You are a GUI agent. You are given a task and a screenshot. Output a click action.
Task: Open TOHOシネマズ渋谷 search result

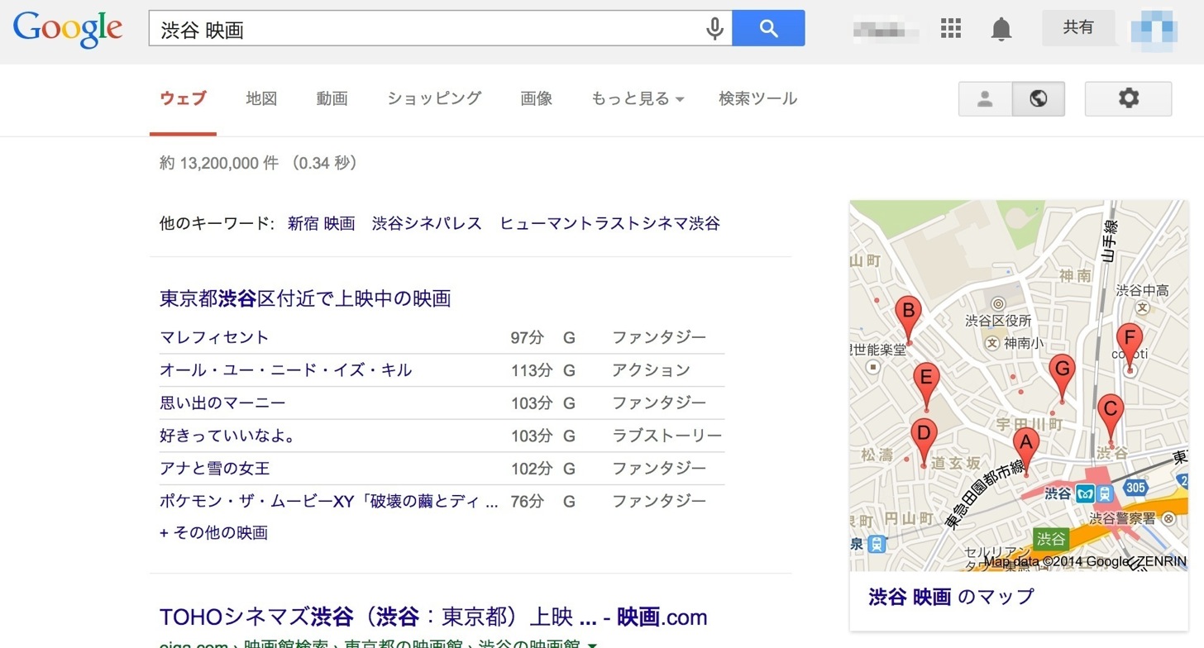tap(433, 617)
